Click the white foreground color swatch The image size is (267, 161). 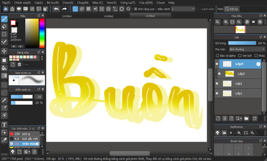pyautogui.click(x=13, y=23)
